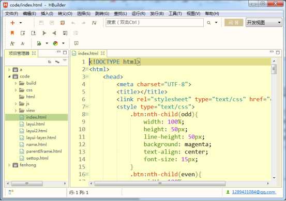Click the increase font size A+ icon
This screenshot has height=201, width=286.
12,43
